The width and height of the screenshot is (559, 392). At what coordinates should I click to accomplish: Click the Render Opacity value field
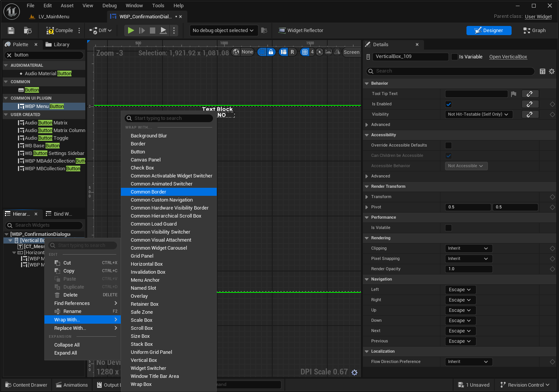(468, 269)
